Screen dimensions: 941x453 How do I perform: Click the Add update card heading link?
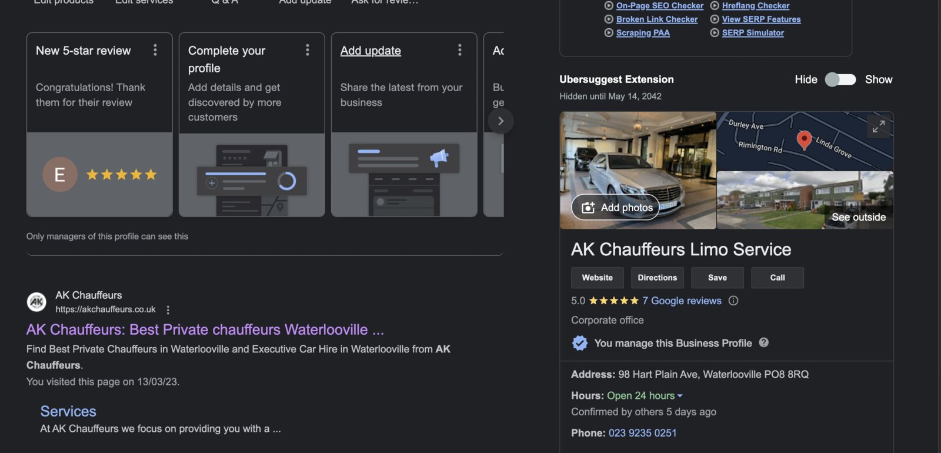pyautogui.click(x=371, y=51)
